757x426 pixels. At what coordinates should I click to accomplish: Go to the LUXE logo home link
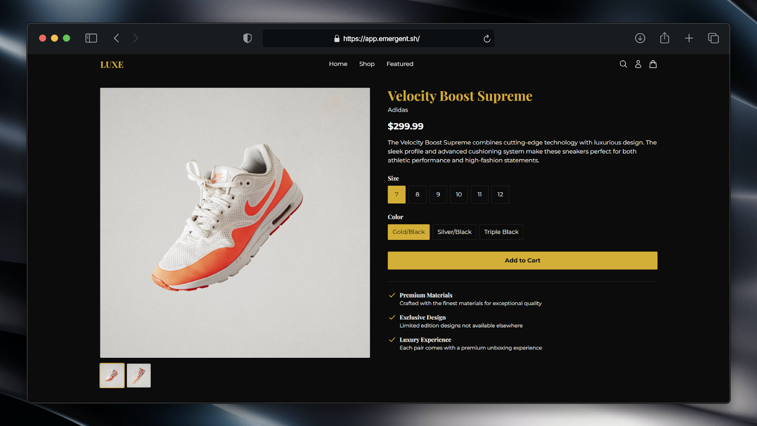point(112,65)
